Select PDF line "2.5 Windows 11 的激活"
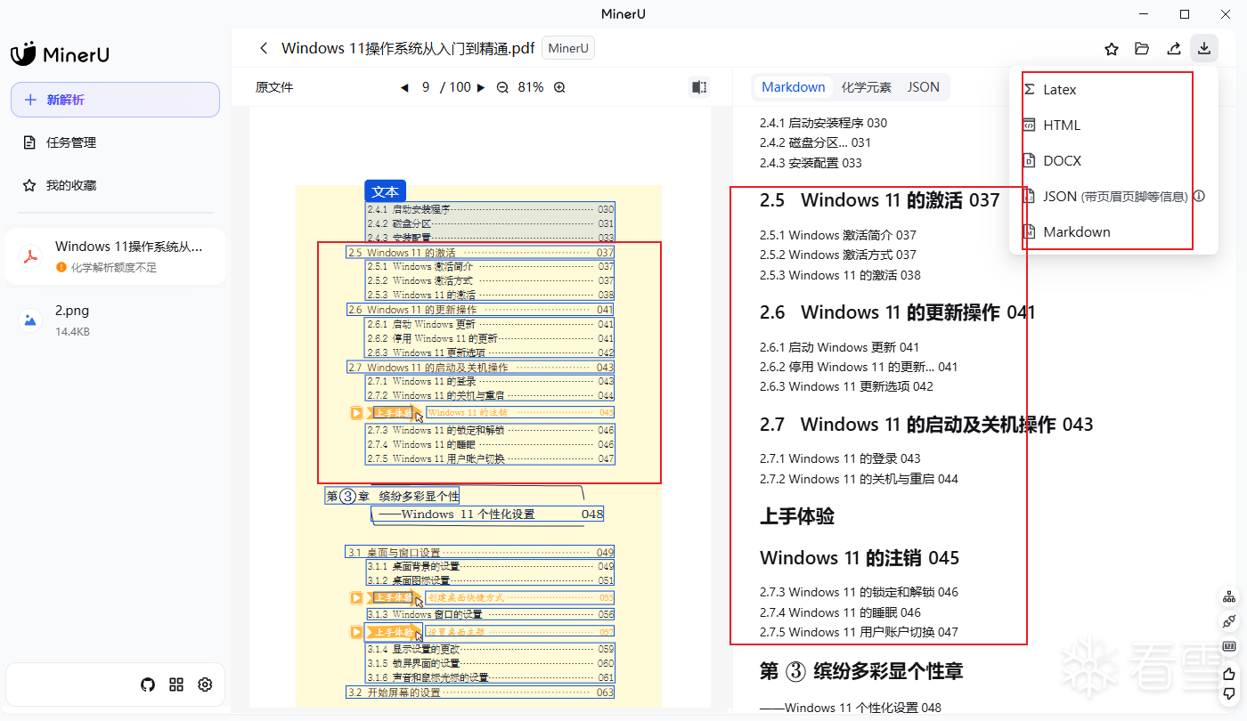The height and width of the screenshot is (721, 1247). click(480, 253)
